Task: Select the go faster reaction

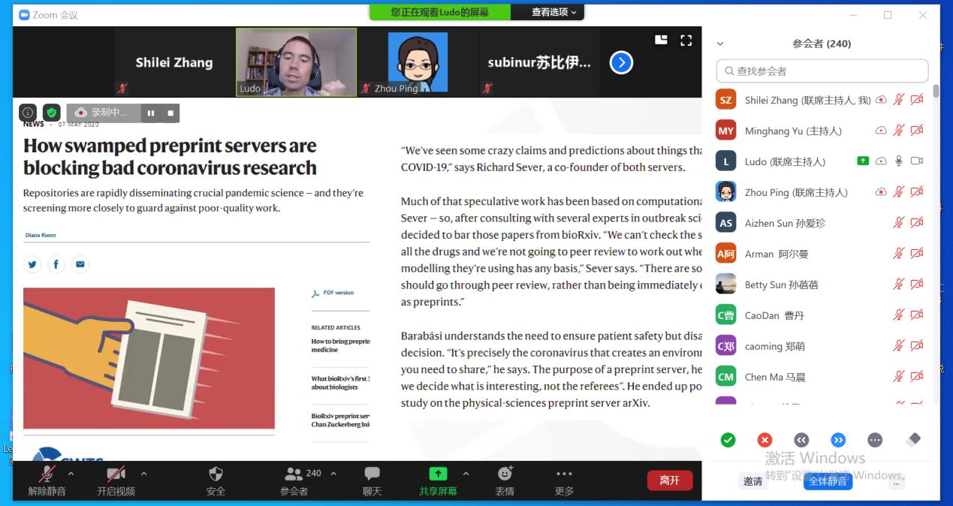Action: point(838,440)
